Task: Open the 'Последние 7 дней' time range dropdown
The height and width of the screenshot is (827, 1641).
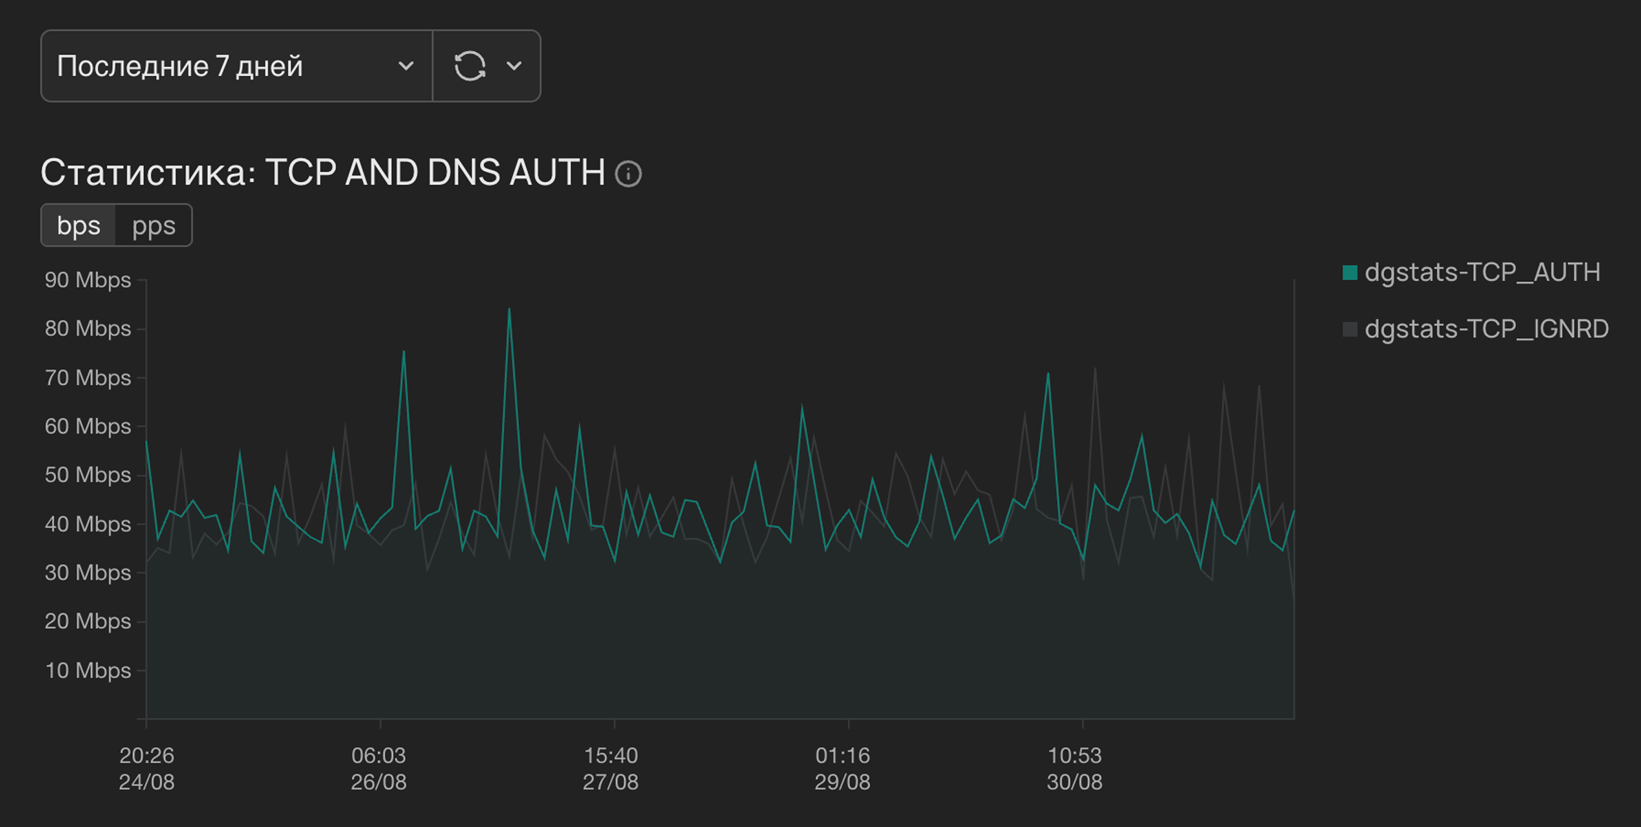Action: coord(237,66)
